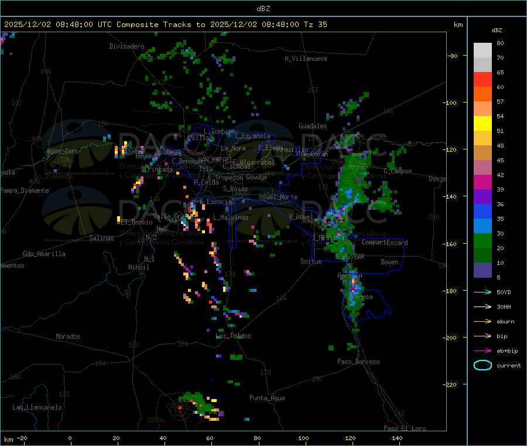Click the G_Campos map label
Viewport: 527px width, 446px height.
(x=398, y=171)
